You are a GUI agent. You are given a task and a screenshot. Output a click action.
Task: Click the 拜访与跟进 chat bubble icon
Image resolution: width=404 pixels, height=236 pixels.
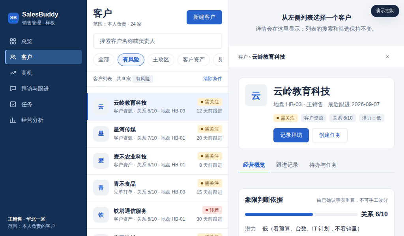tap(13, 88)
